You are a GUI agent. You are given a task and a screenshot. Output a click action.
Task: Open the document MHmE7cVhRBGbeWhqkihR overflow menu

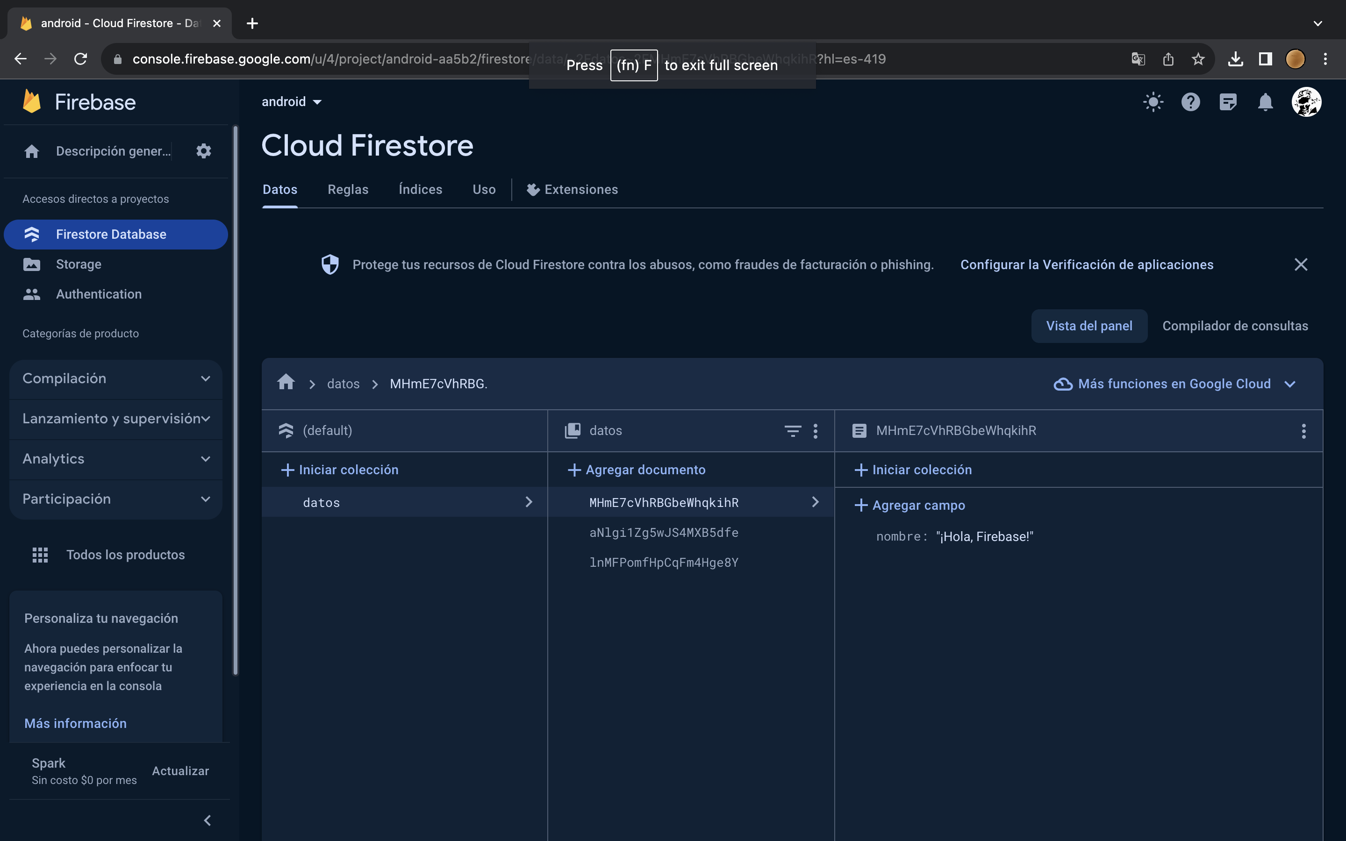(x=1304, y=430)
